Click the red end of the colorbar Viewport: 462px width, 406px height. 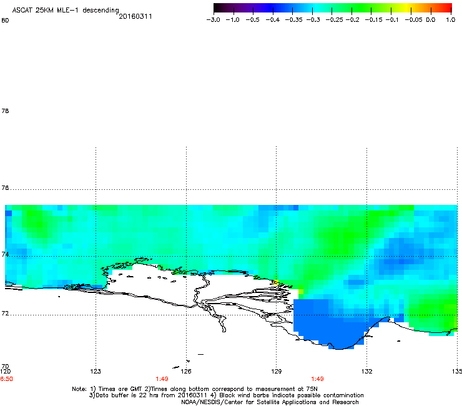coord(446,8)
